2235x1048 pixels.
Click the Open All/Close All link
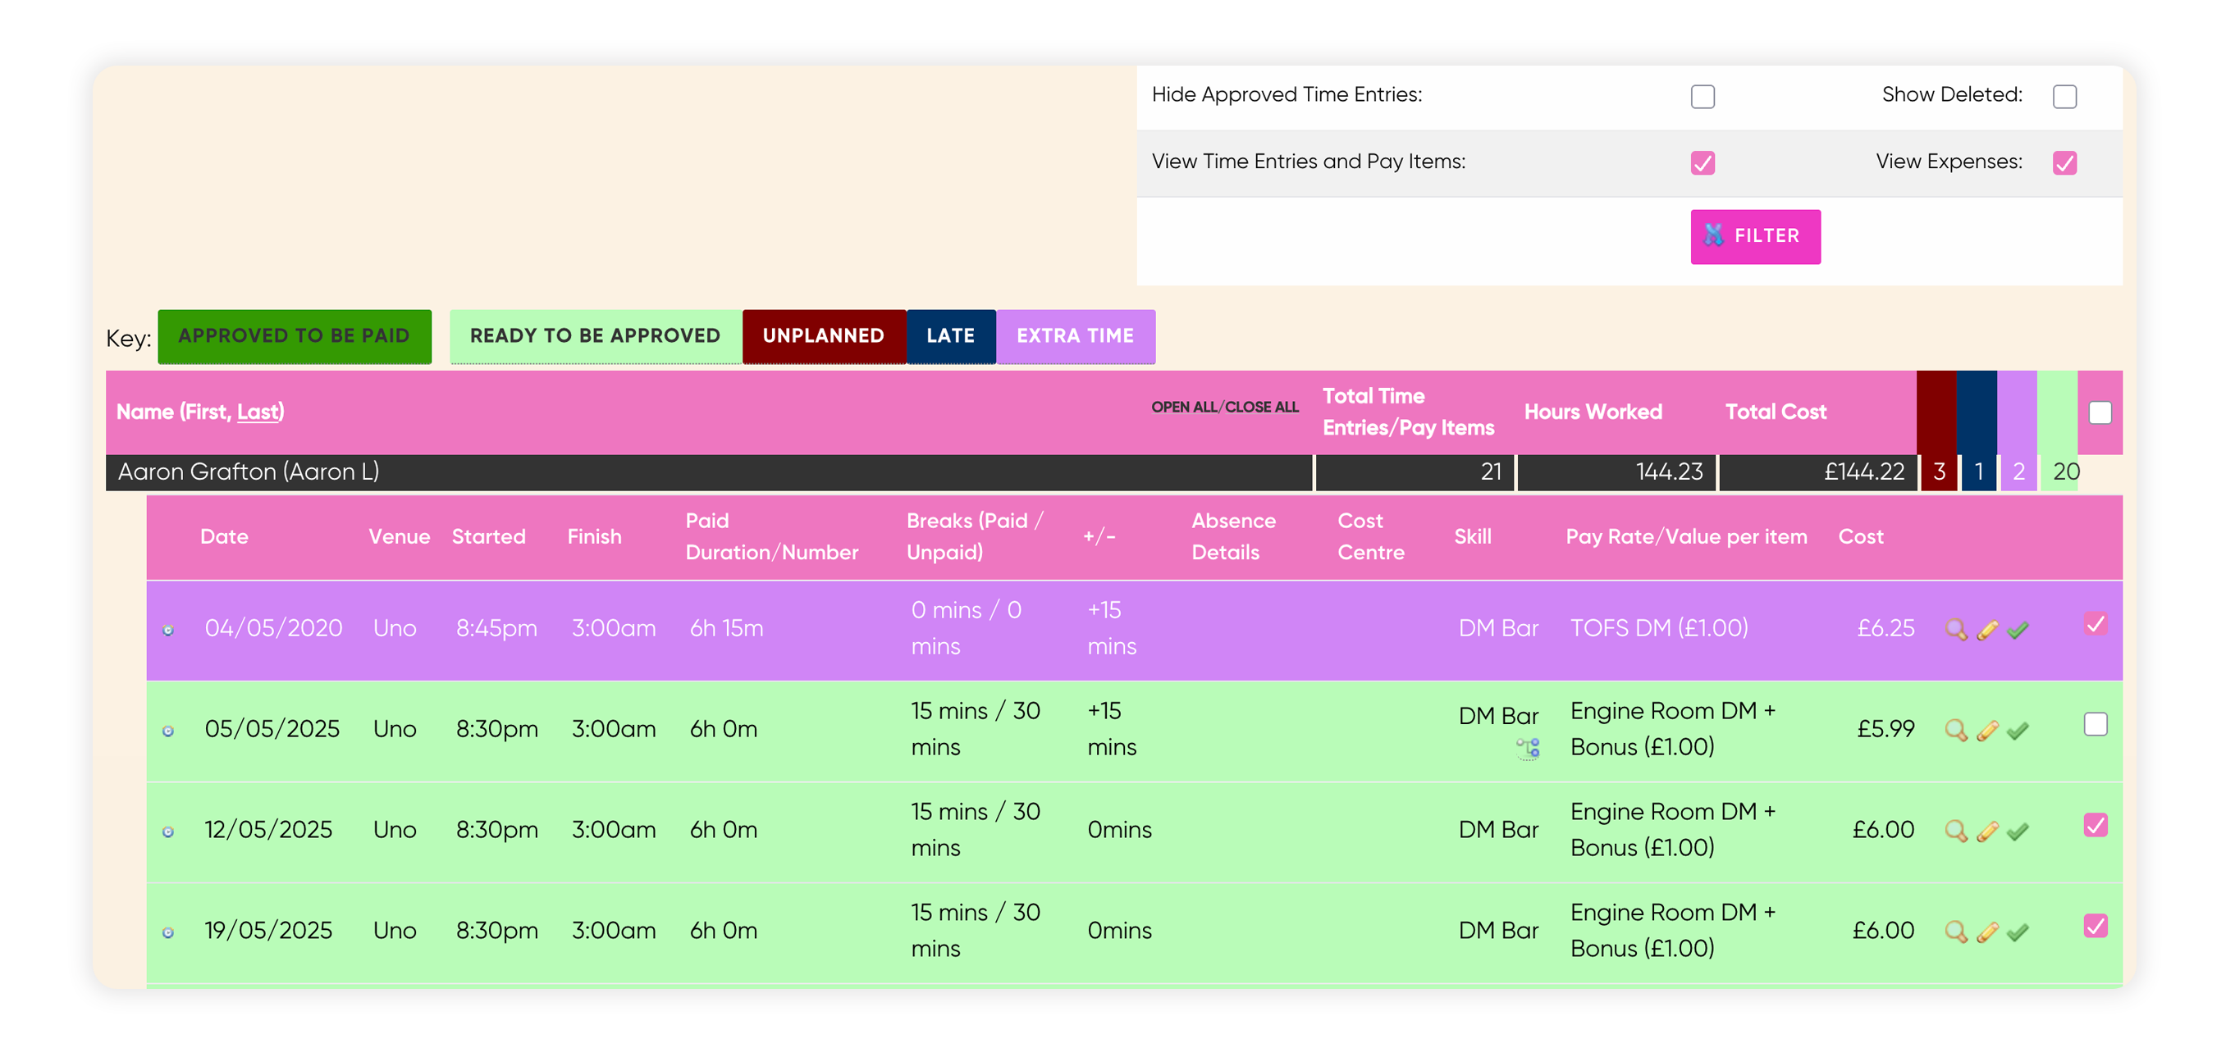tap(1224, 407)
